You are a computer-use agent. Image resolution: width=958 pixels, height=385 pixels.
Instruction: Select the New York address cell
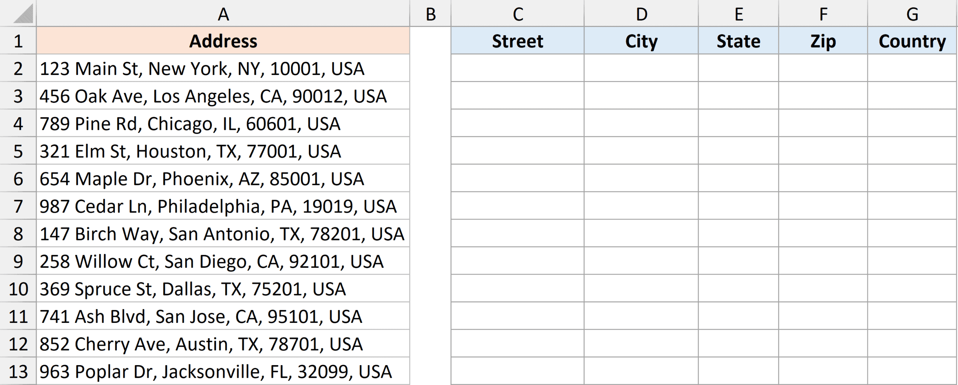pos(223,68)
